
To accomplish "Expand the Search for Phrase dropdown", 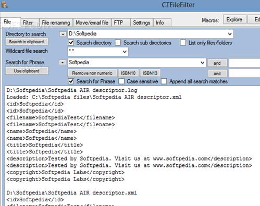I will [x=202, y=63].
